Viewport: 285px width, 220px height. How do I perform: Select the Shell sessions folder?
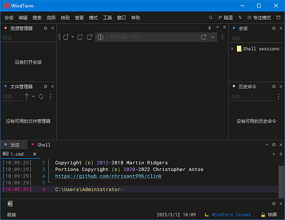[258, 49]
